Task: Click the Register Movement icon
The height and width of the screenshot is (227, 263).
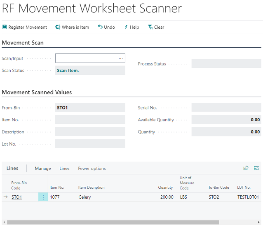Action: point(5,27)
